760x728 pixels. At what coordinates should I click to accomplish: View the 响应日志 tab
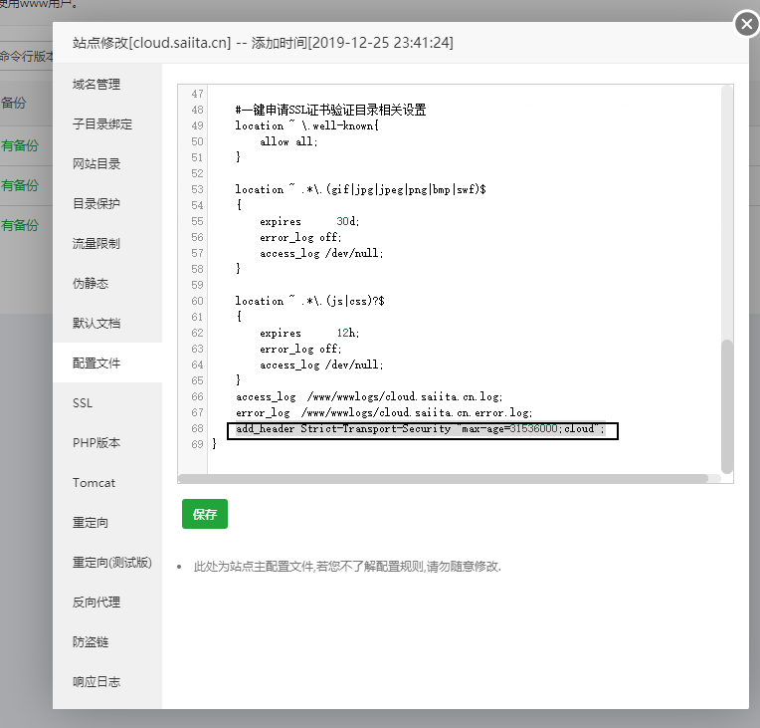pos(95,682)
